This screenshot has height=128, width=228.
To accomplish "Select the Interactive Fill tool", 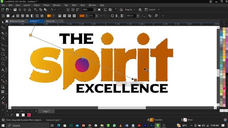I will tap(2, 103).
